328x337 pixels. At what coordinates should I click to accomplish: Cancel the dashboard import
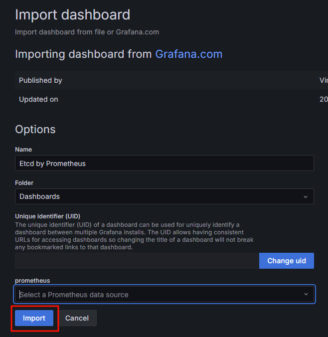pyautogui.click(x=77, y=318)
